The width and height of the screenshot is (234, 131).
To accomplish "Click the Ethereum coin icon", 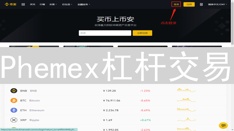I will tap(14, 110).
